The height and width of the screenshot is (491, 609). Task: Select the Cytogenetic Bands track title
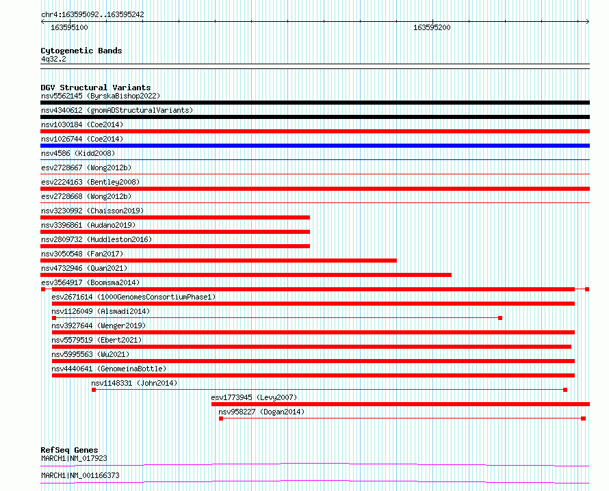click(x=81, y=51)
